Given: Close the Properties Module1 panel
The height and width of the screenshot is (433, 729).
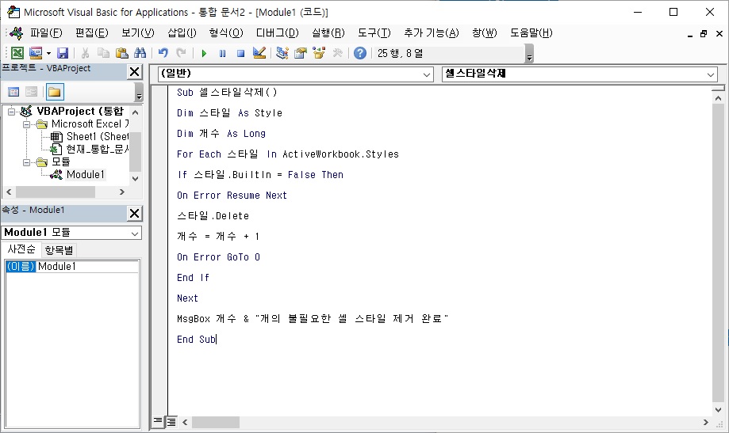Looking at the screenshot, I should tap(134, 213).
